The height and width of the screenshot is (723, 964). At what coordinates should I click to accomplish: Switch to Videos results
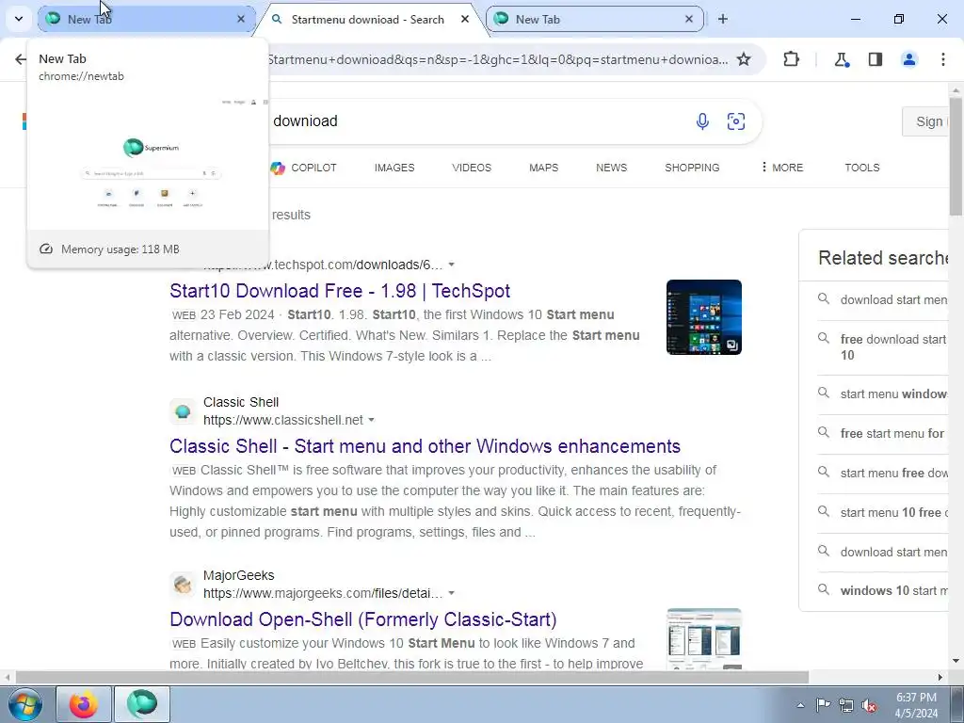click(x=472, y=168)
